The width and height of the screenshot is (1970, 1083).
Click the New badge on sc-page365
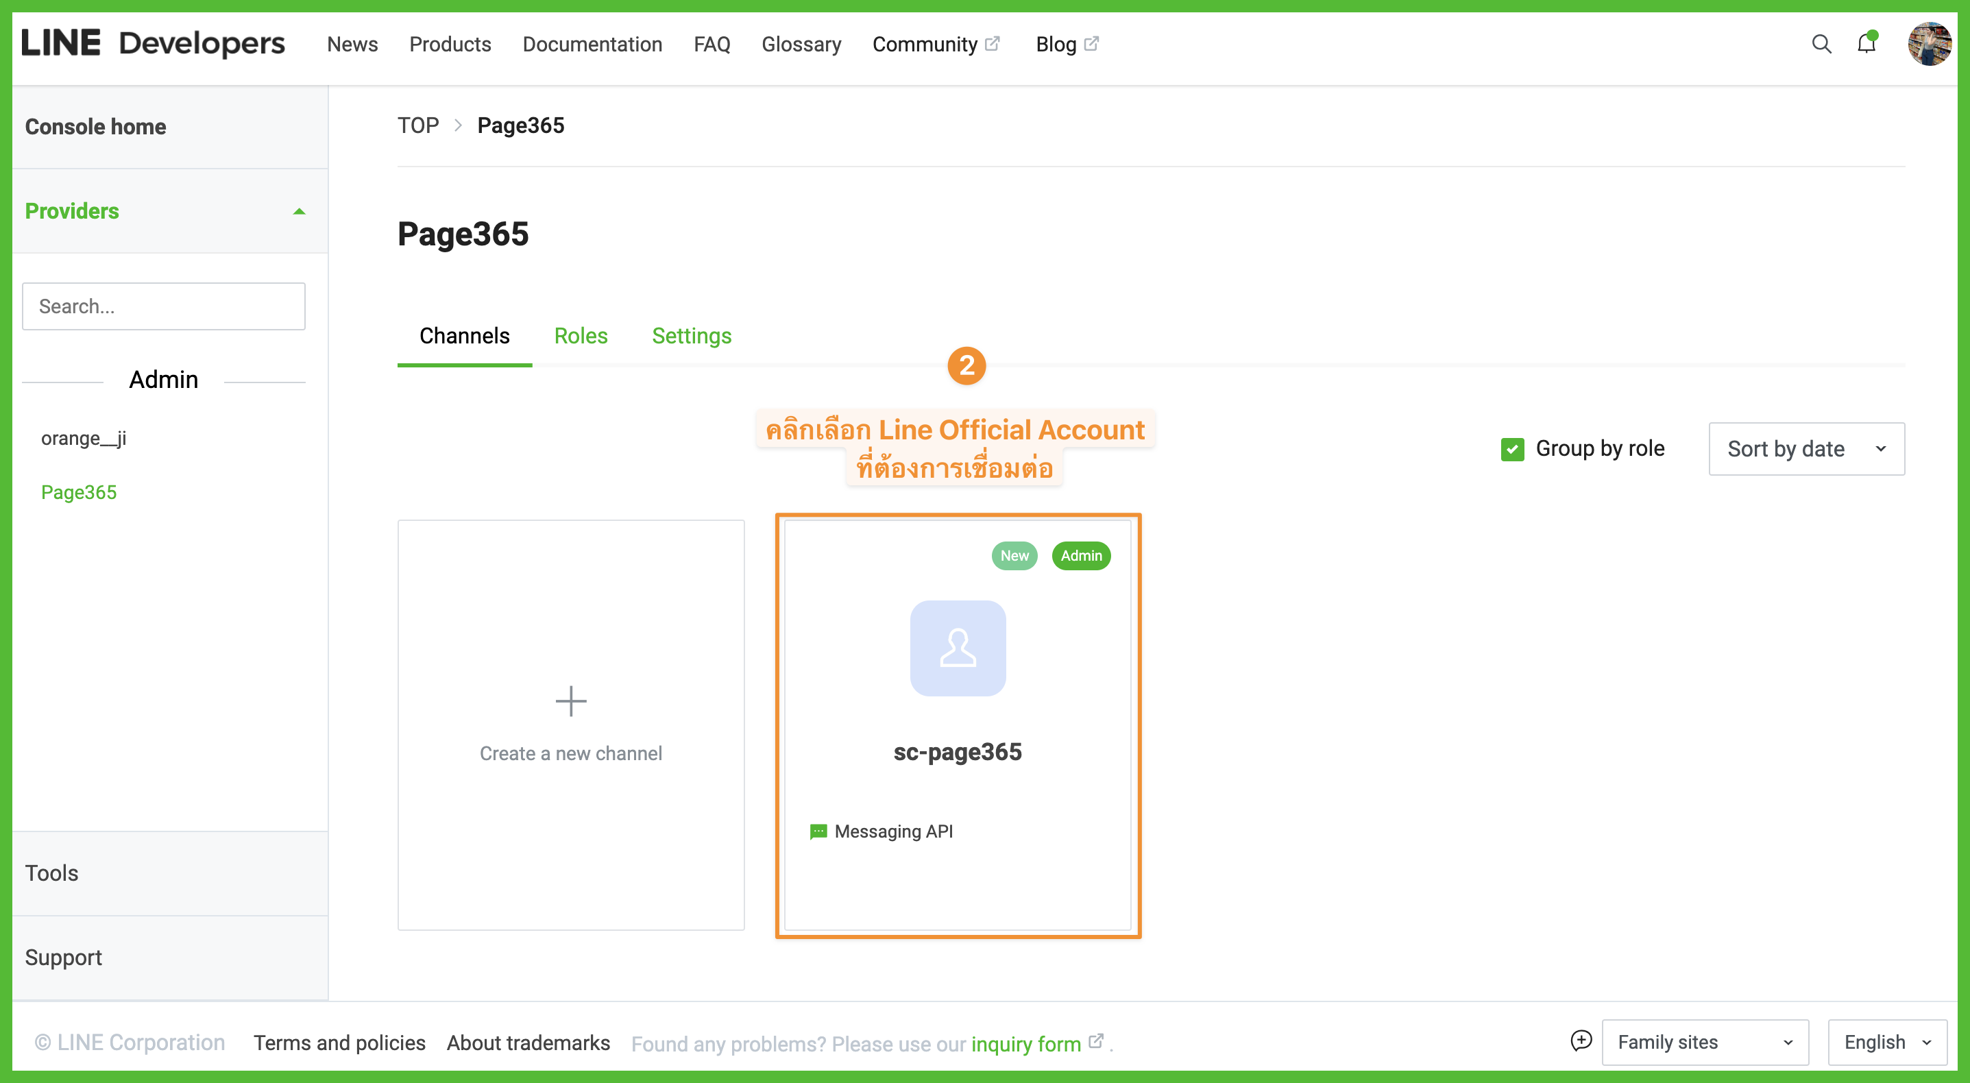click(x=1014, y=556)
